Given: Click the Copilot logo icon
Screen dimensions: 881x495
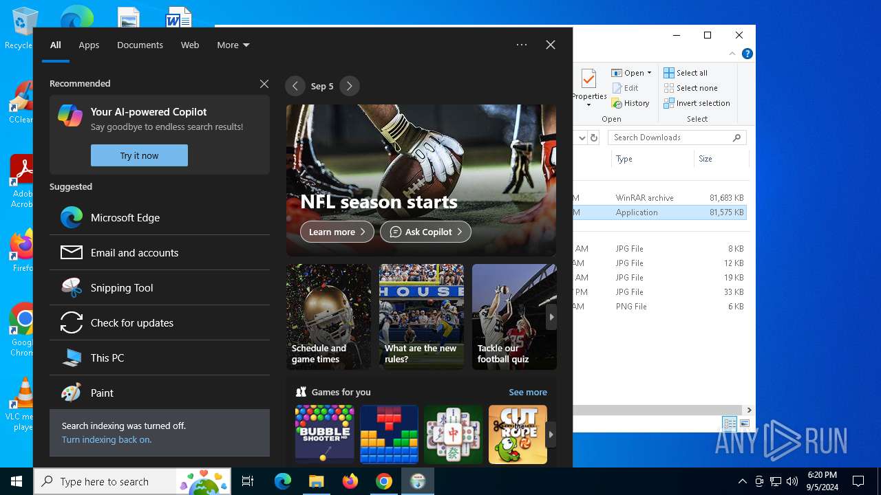Looking at the screenshot, I should tap(70, 115).
